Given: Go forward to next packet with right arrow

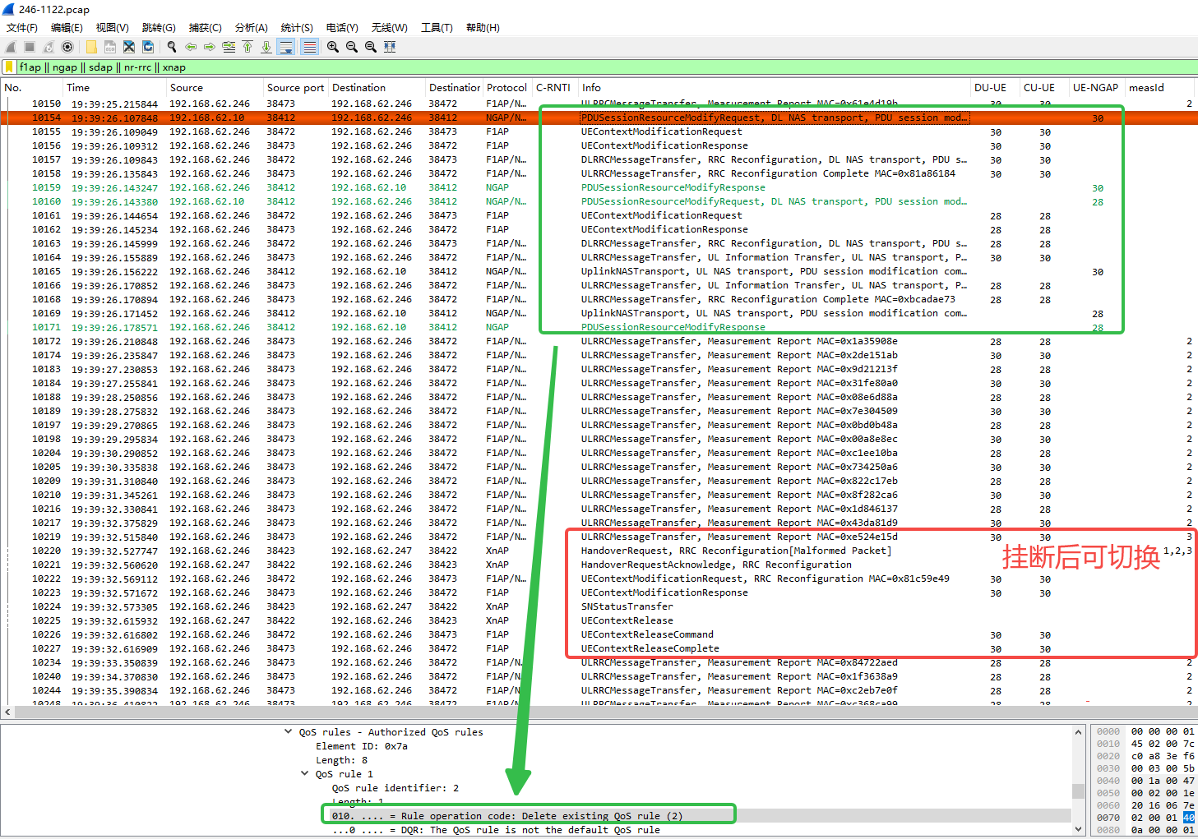Looking at the screenshot, I should 210,47.
